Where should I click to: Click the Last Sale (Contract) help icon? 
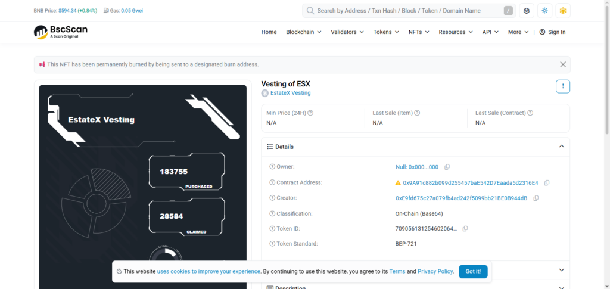[x=530, y=113]
